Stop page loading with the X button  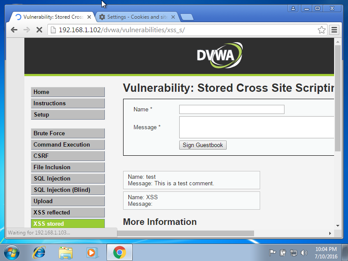(x=39, y=30)
